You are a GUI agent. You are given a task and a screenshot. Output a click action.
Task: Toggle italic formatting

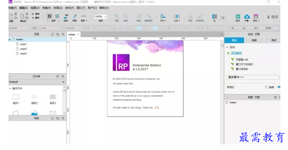click(x=103, y=28)
